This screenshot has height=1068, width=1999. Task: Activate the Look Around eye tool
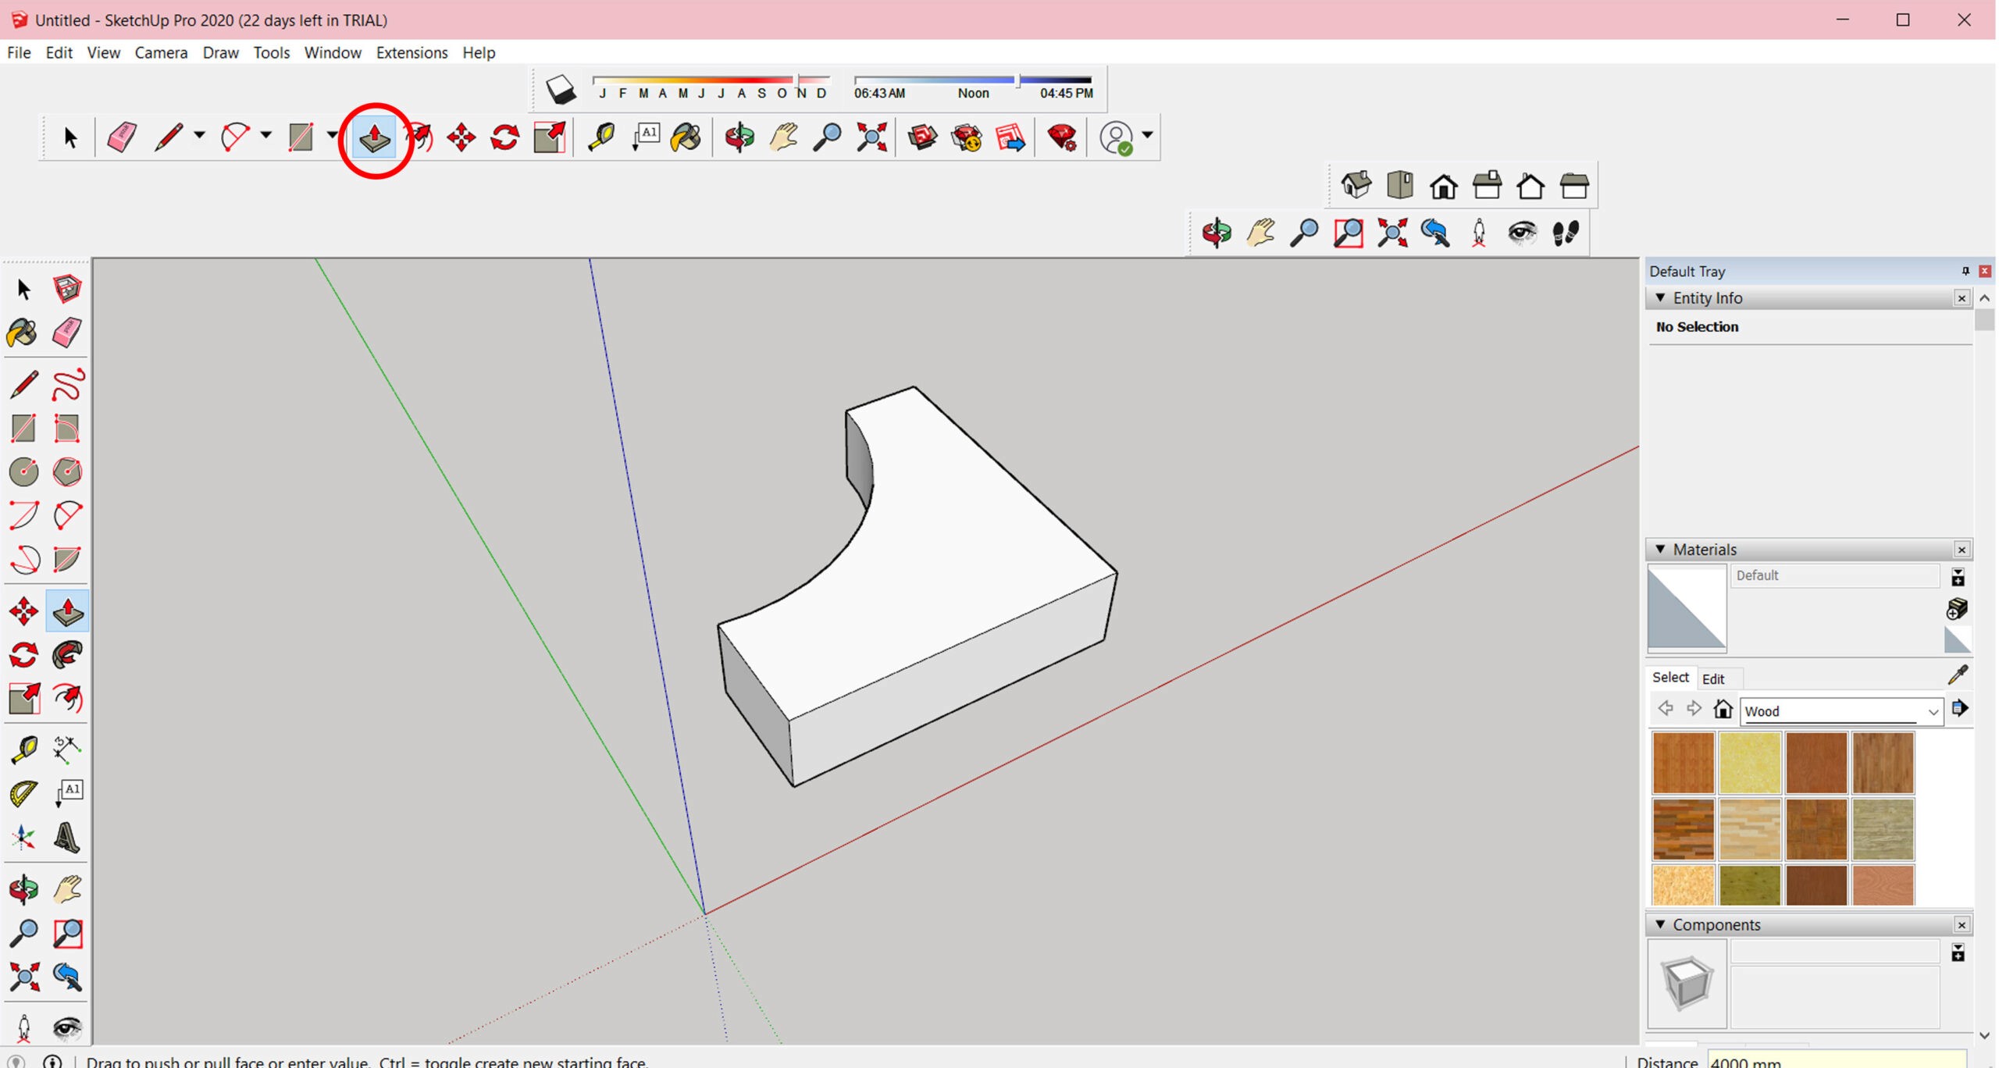tap(1522, 233)
